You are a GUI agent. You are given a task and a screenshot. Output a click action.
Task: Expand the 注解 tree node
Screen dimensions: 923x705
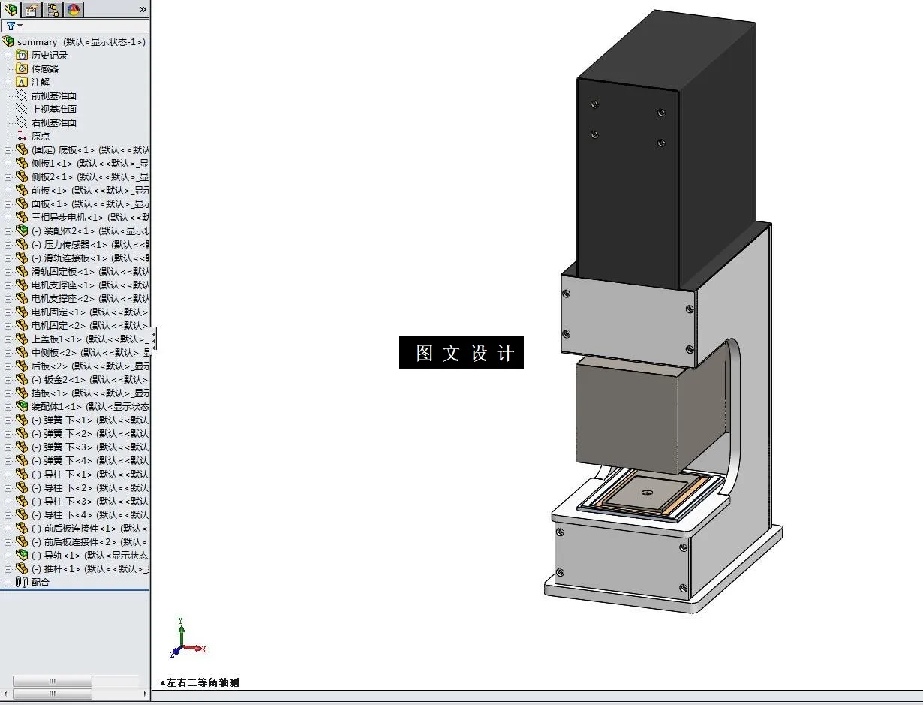(8, 83)
